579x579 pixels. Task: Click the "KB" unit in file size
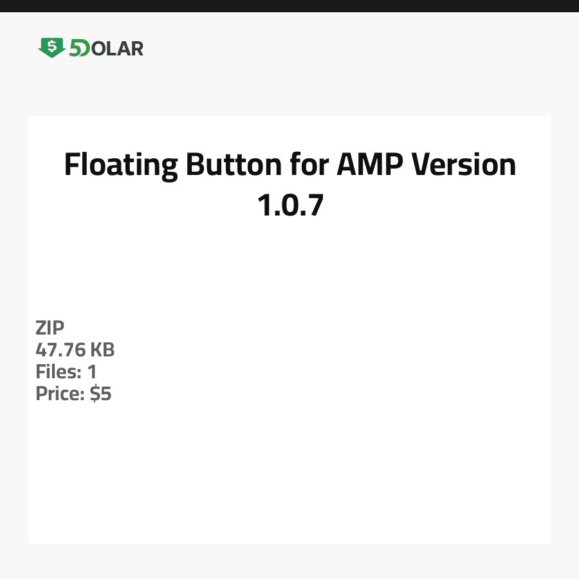102,350
